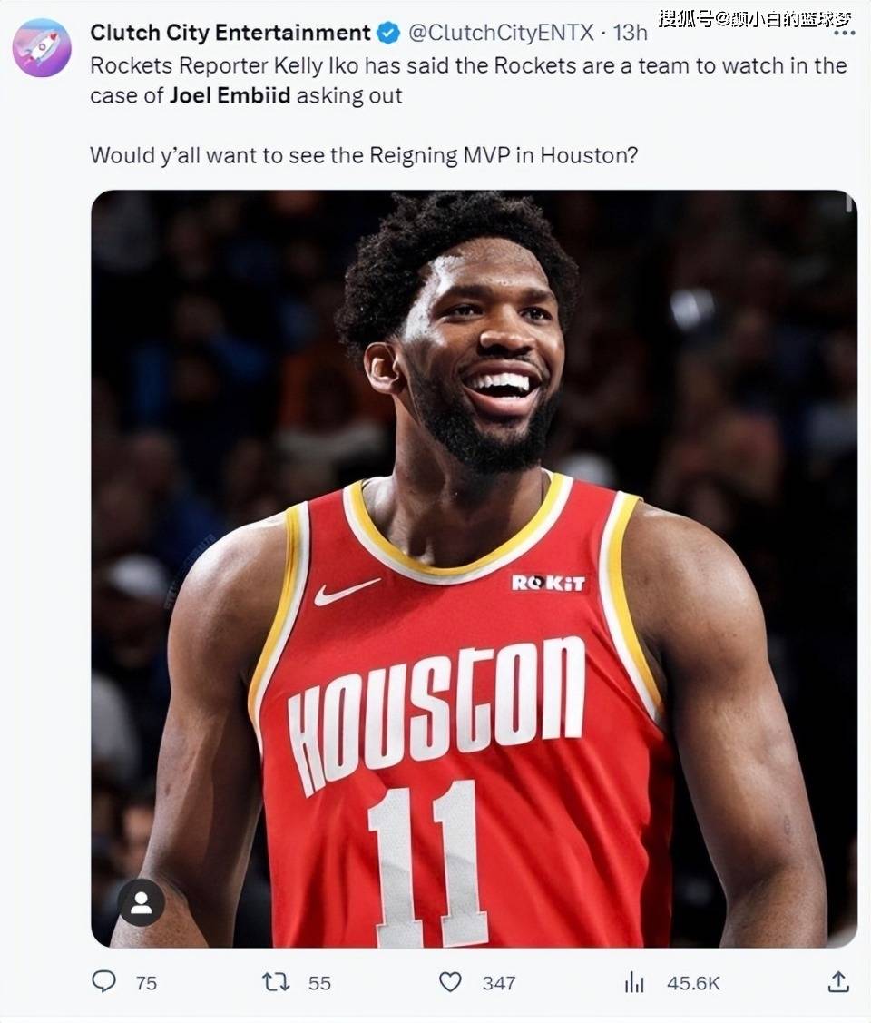Like the tweet with the heart icon

[450, 982]
